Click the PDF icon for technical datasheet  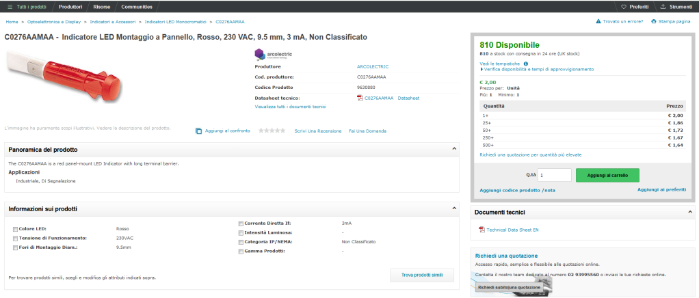(x=482, y=230)
